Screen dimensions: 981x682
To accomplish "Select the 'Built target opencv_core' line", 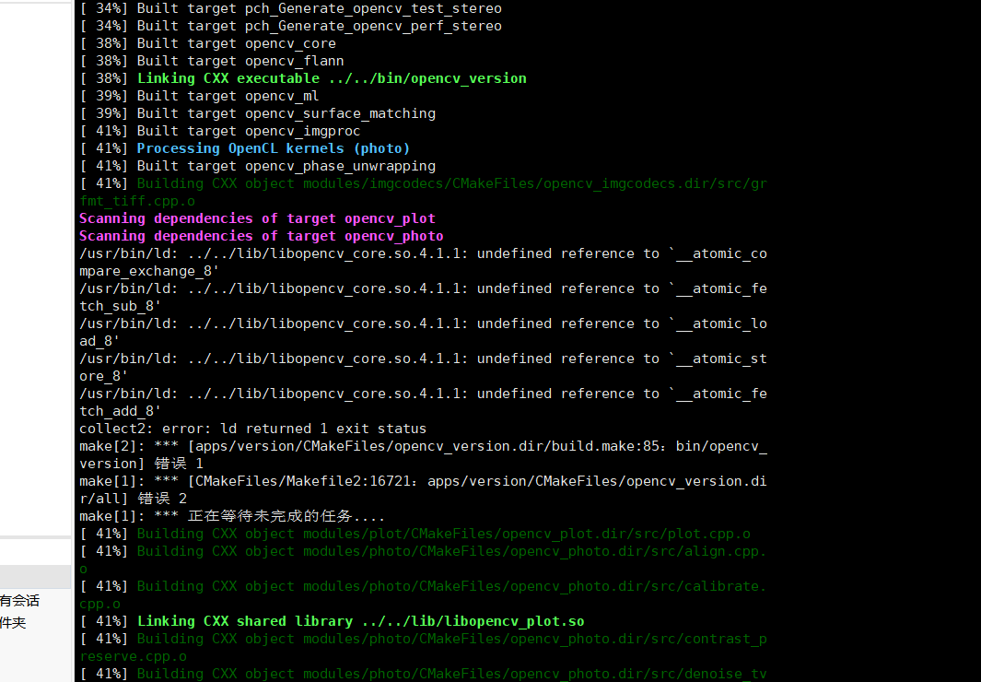I will (207, 44).
